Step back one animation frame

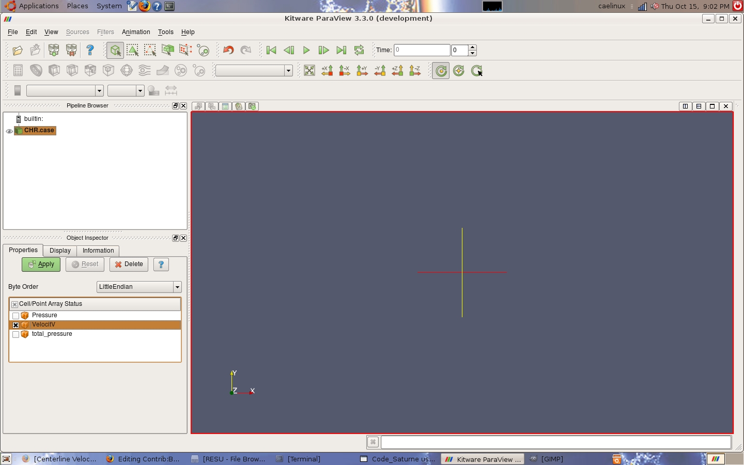(289, 50)
